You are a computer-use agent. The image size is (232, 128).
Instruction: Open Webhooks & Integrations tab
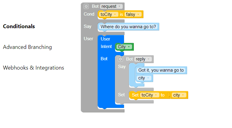pyautogui.click(x=34, y=68)
